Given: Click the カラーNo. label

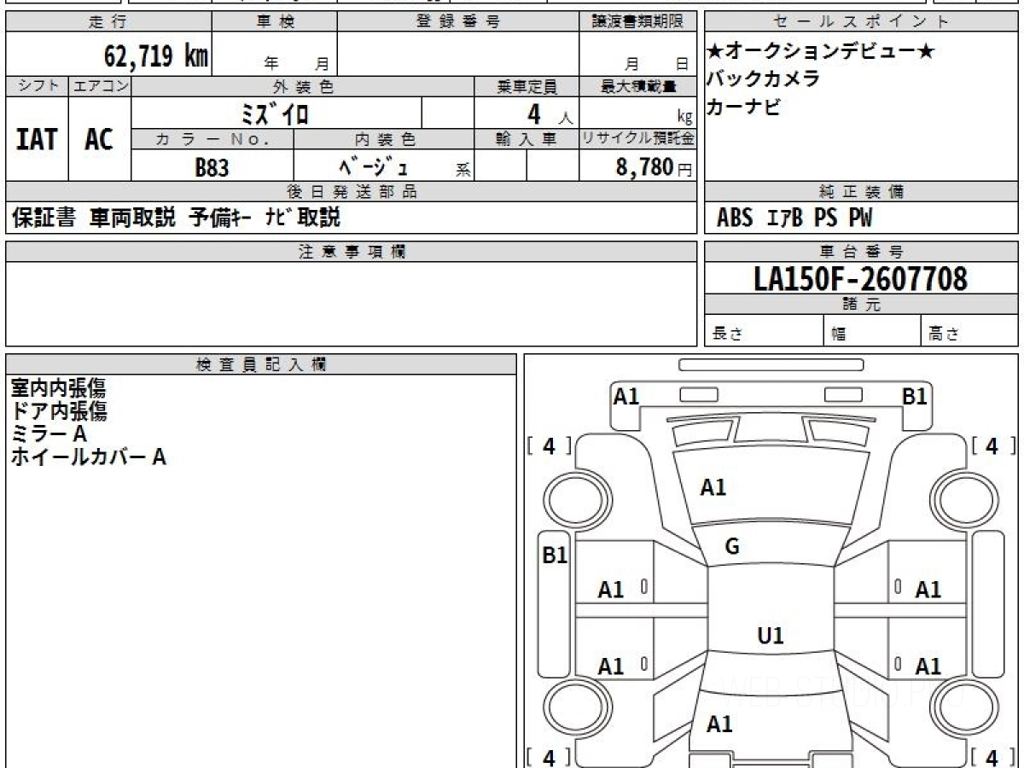Looking at the screenshot, I should point(212,139).
